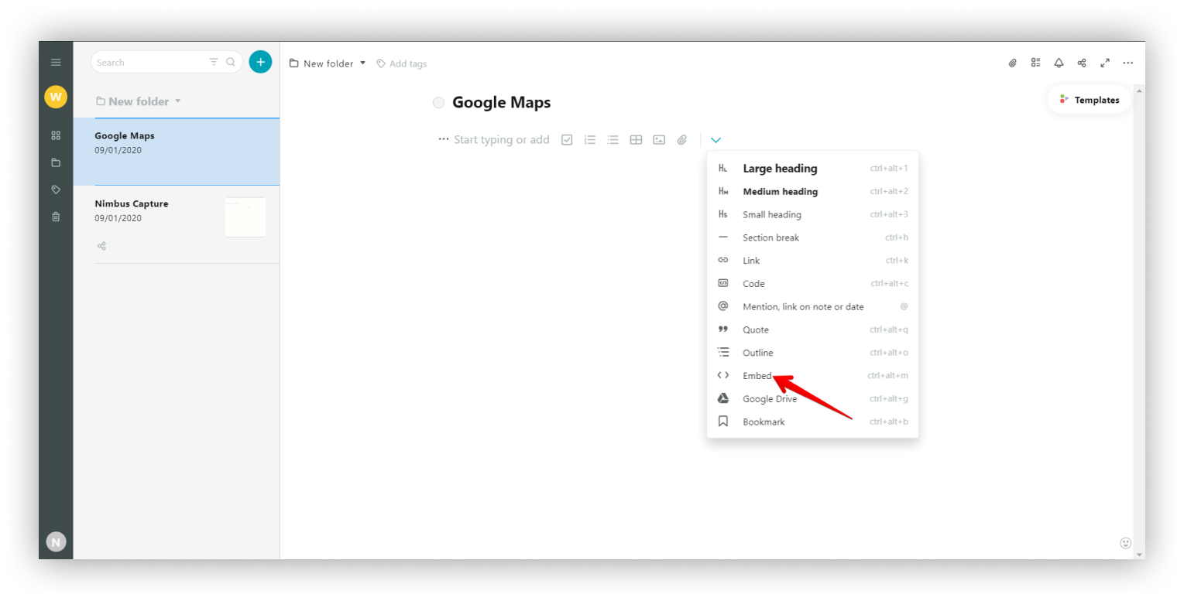The height and width of the screenshot is (601, 1184).
Task: Select Small heading from menu
Action: [812, 214]
